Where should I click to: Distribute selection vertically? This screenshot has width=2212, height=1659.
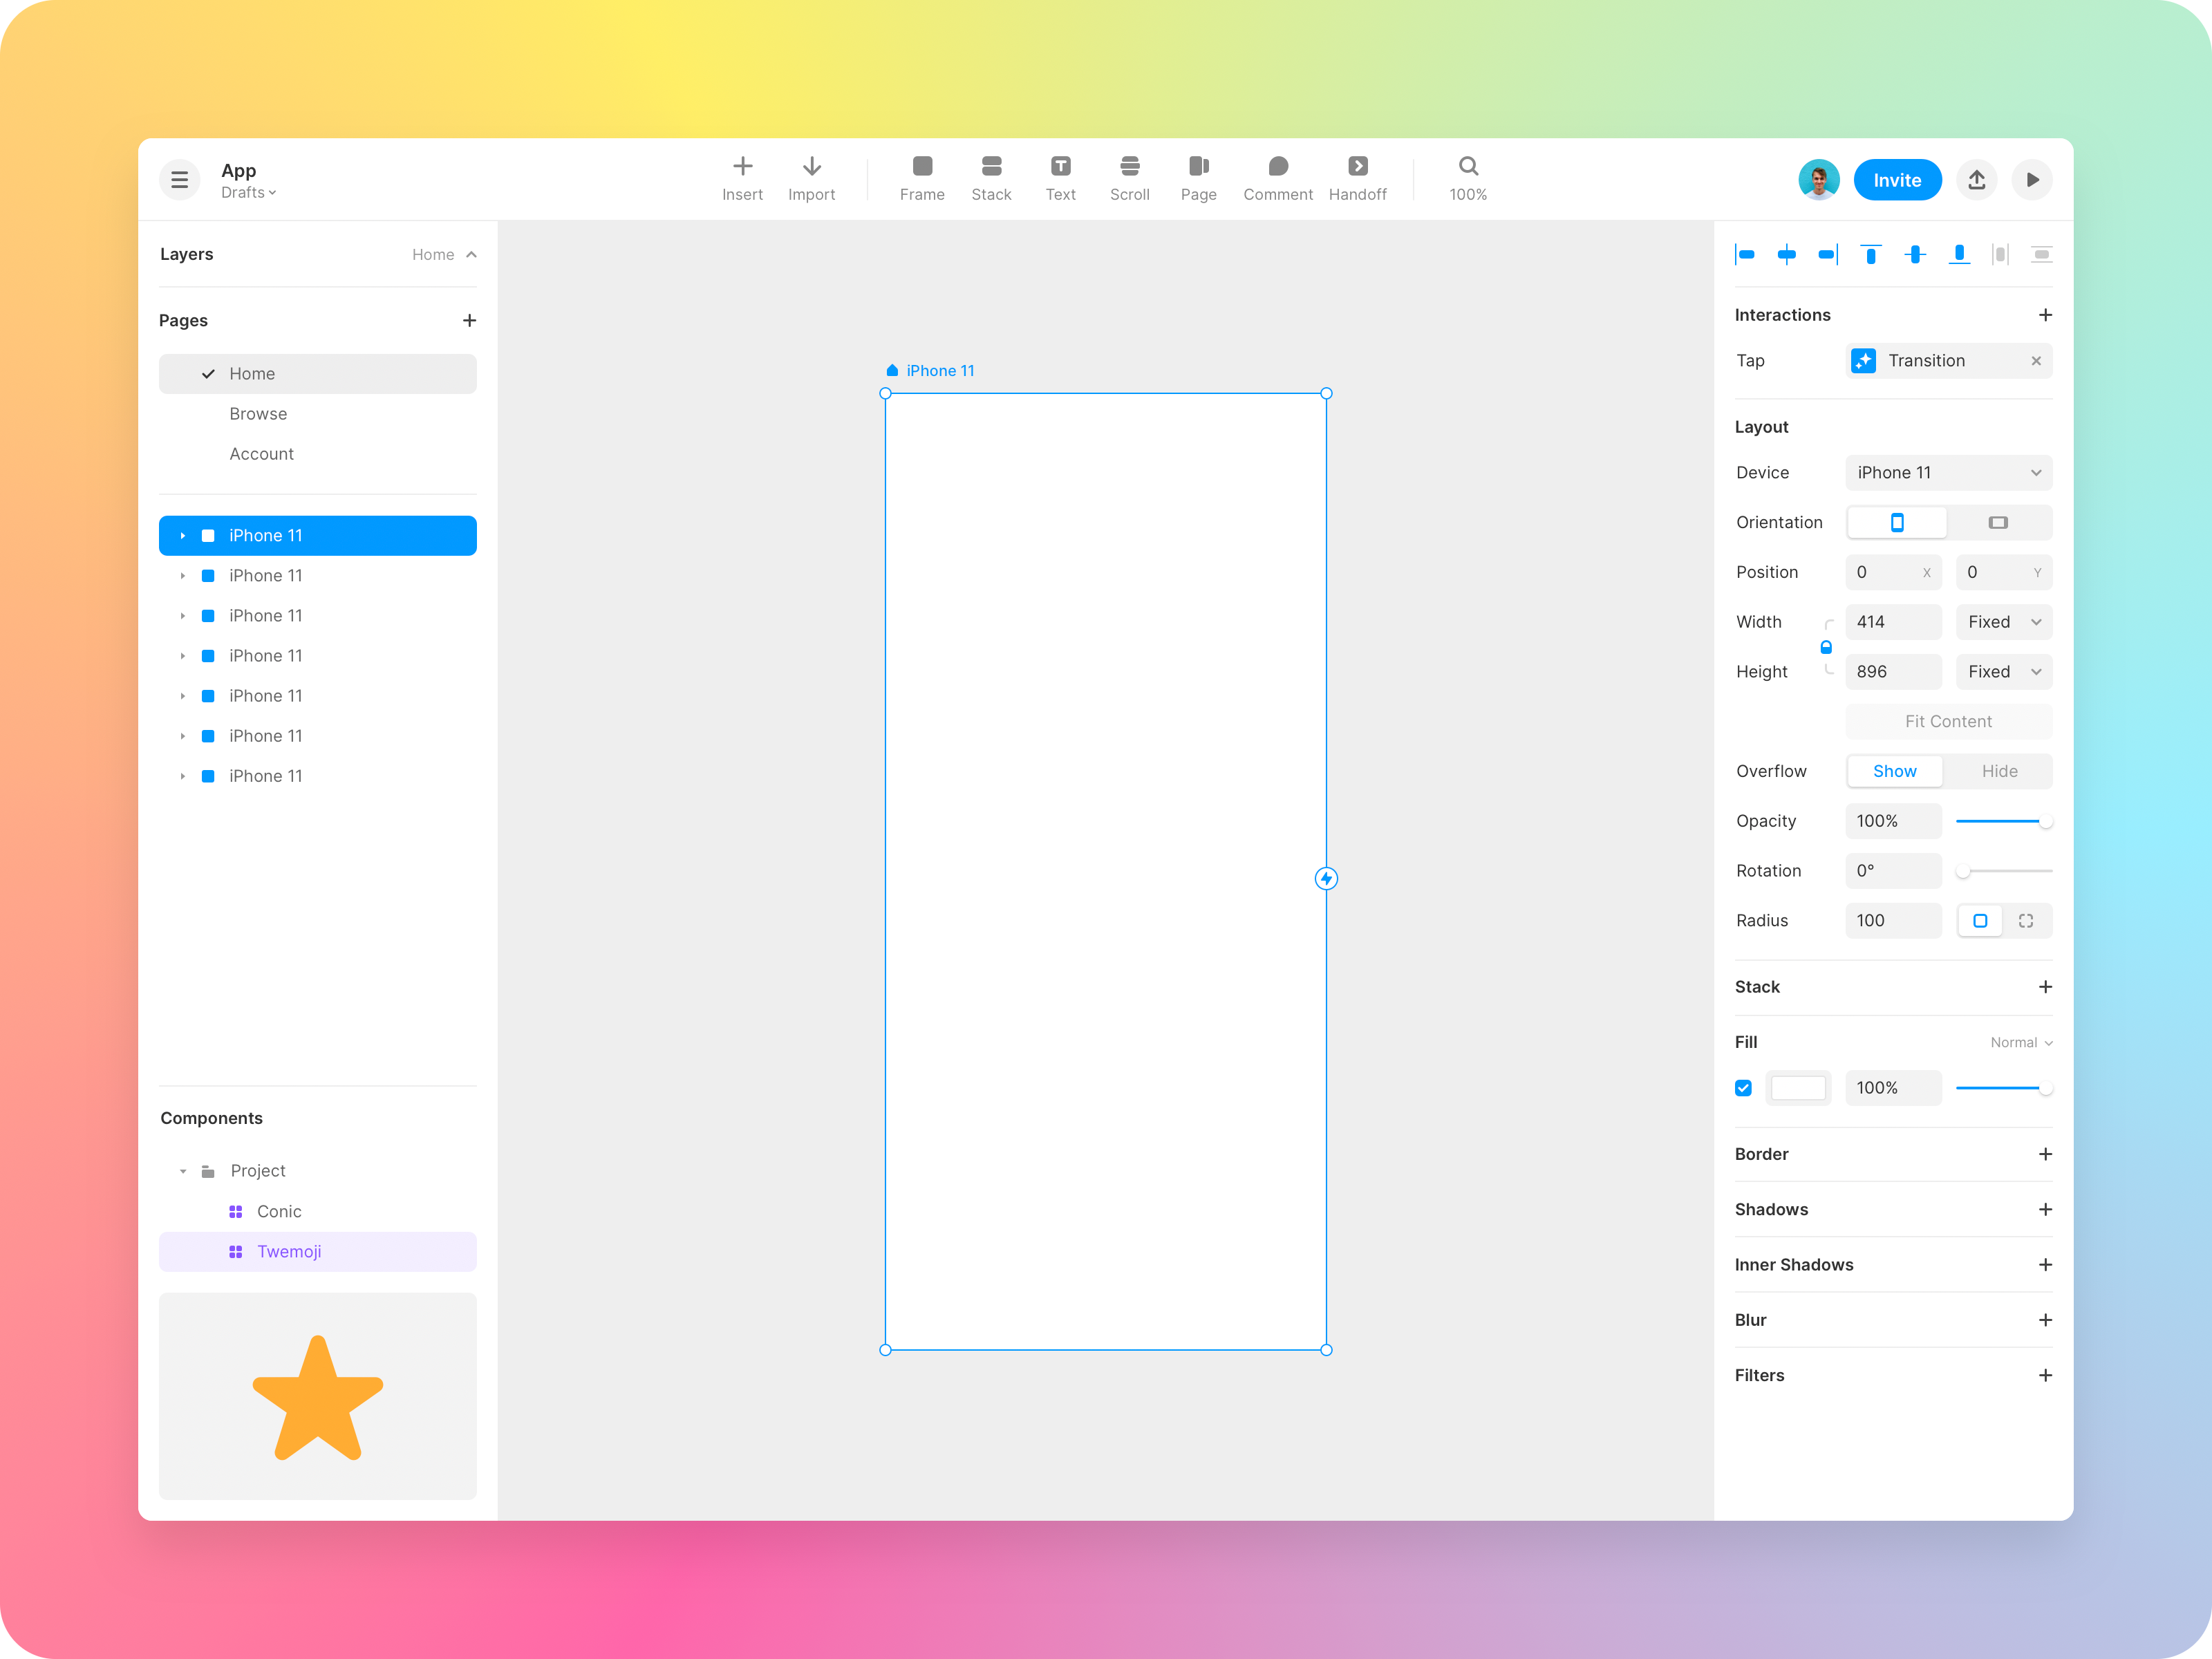(2041, 255)
